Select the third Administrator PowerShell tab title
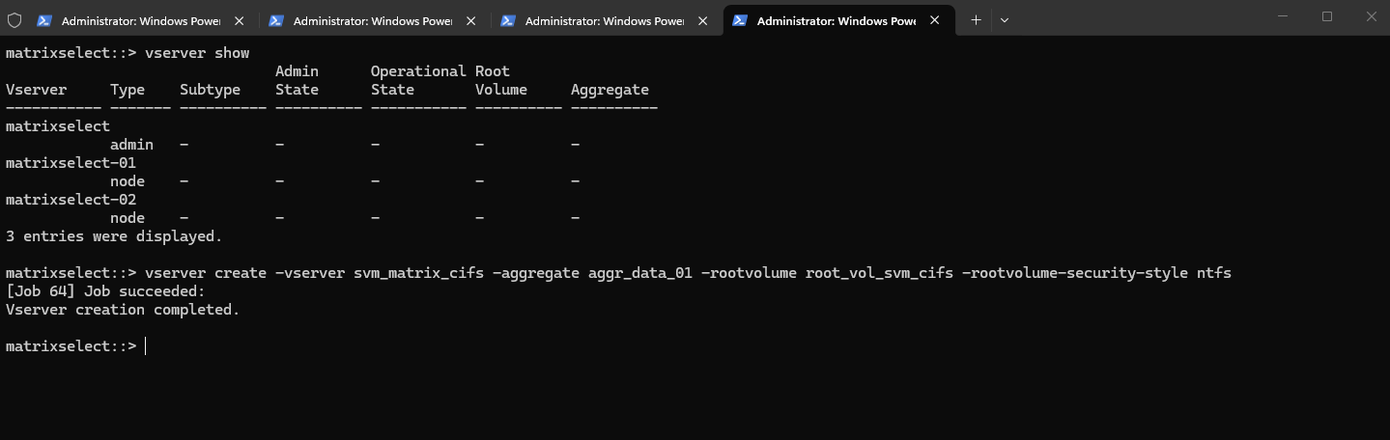This screenshot has height=440, width=1390. tap(604, 20)
